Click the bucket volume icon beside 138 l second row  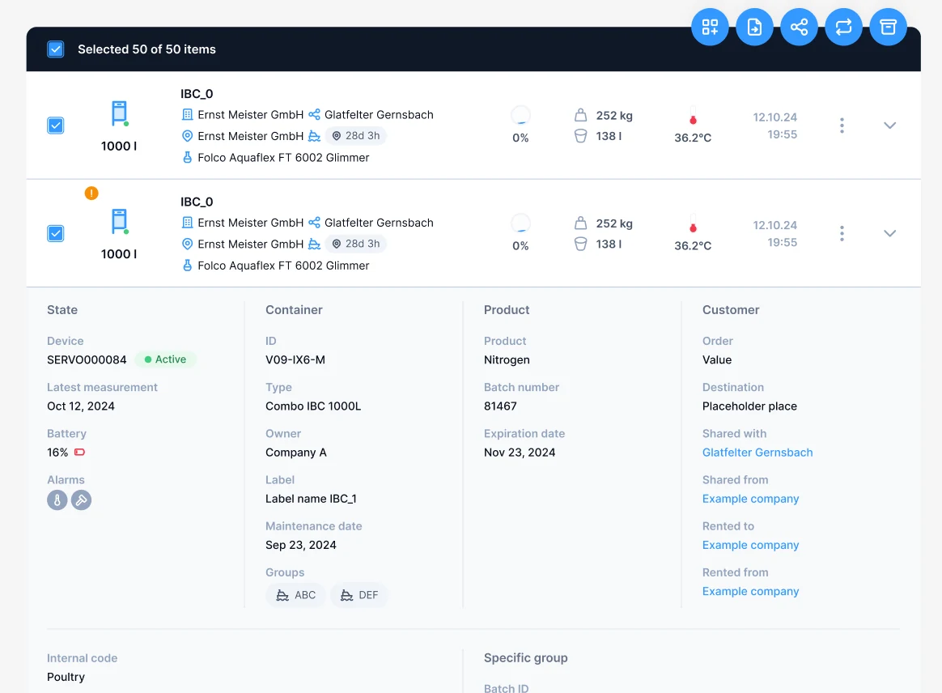580,244
